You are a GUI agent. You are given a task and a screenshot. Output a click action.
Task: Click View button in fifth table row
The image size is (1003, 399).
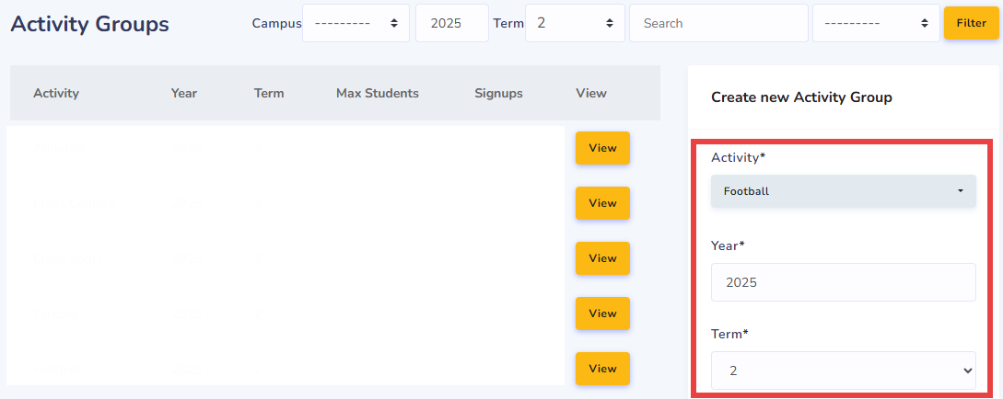click(x=602, y=369)
